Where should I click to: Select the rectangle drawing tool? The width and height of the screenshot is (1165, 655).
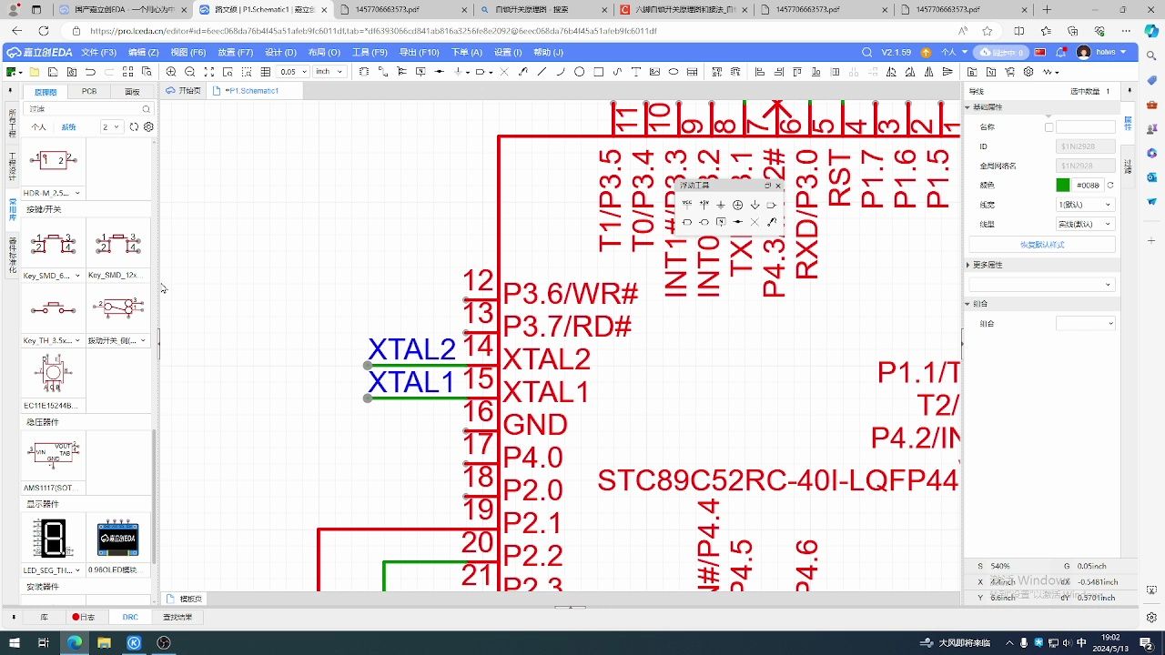tap(599, 71)
